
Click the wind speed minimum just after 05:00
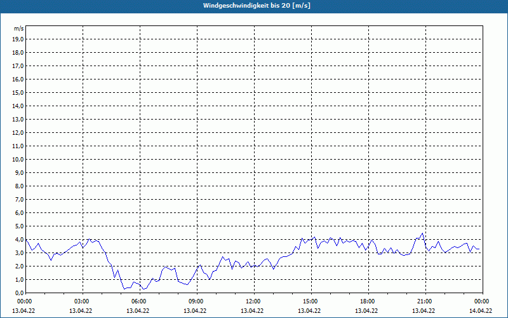(124, 289)
